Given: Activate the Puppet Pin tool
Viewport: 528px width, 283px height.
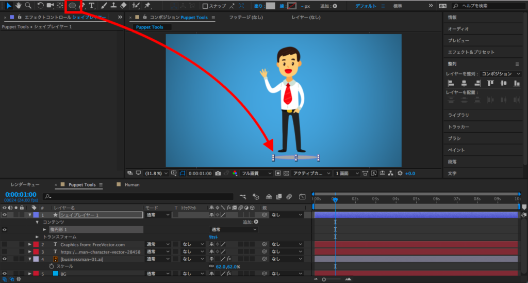Looking at the screenshot, I should tap(147, 6).
